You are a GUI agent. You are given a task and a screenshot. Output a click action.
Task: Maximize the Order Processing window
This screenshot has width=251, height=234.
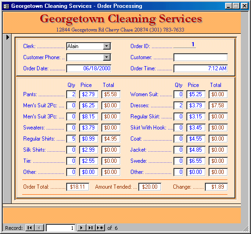pyautogui.click(x=236, y=6)
